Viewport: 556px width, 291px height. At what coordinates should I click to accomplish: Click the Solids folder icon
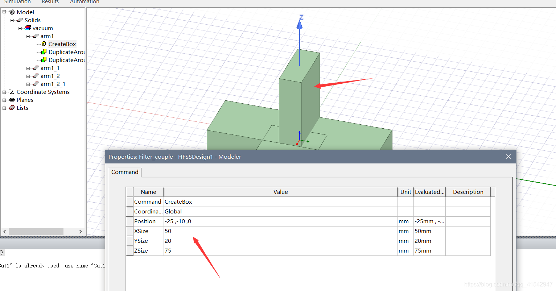[x=20, y=20]
